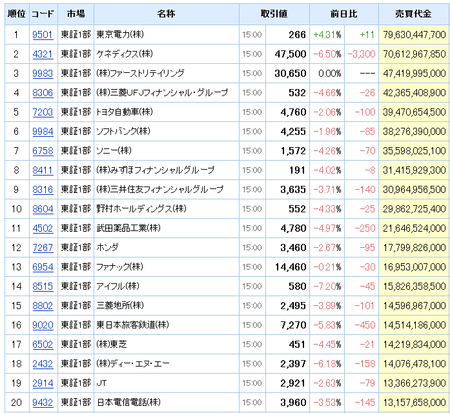The height and width of the screenshot is (413, 450).
Task: Open stock code 4502 link
Action: coord(43,228)
